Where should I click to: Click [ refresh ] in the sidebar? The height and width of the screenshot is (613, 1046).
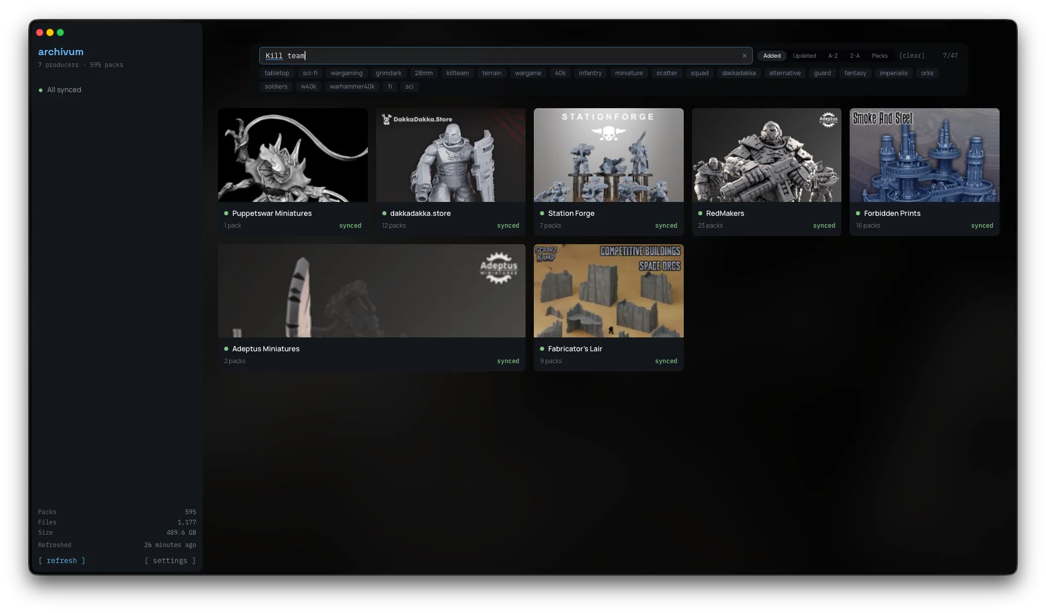(x=61, y=560)
